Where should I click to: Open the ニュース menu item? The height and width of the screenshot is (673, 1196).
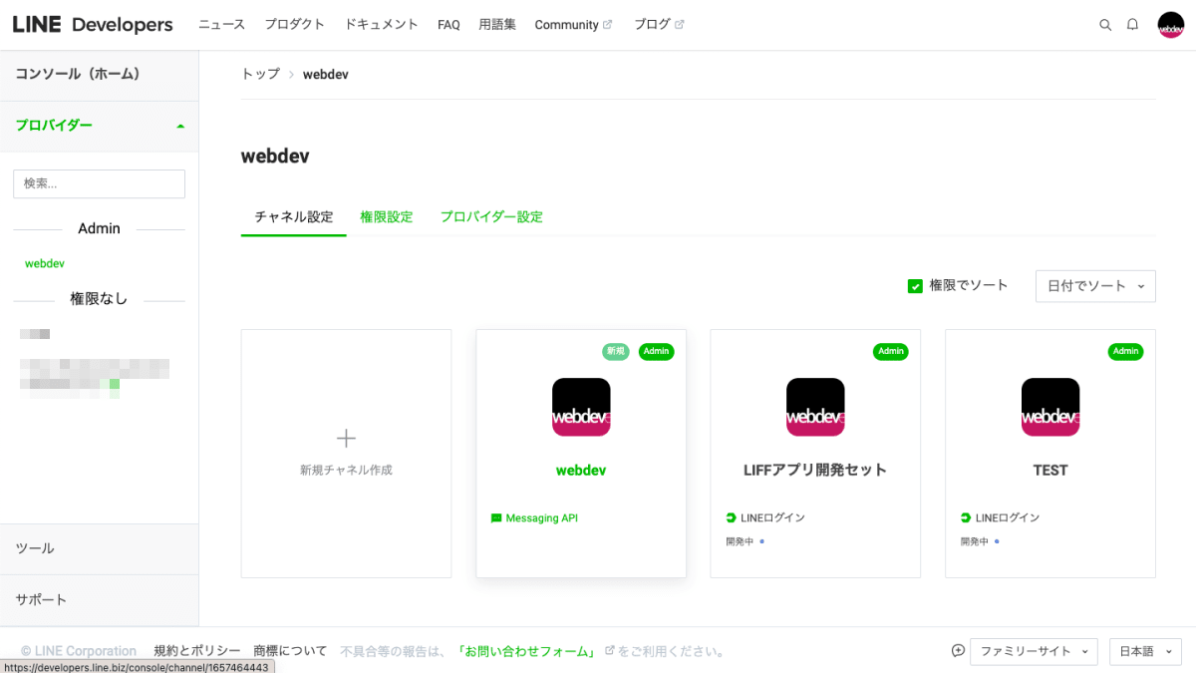(221, 25)
